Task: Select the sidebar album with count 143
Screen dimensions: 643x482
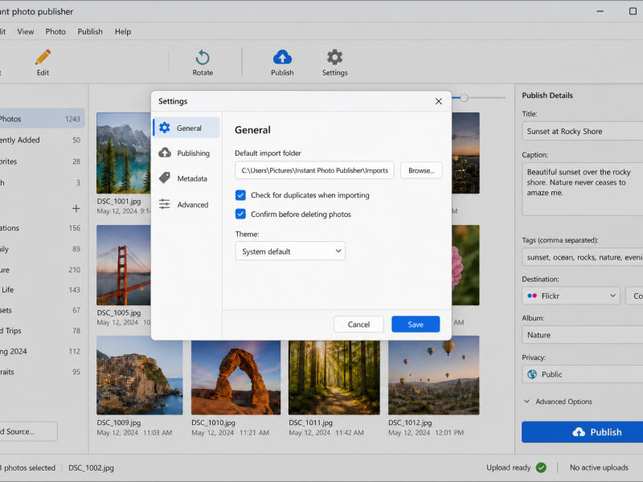Action: [41, 290]
